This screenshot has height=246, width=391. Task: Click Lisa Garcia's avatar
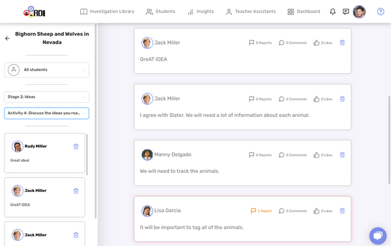(147, 211)
